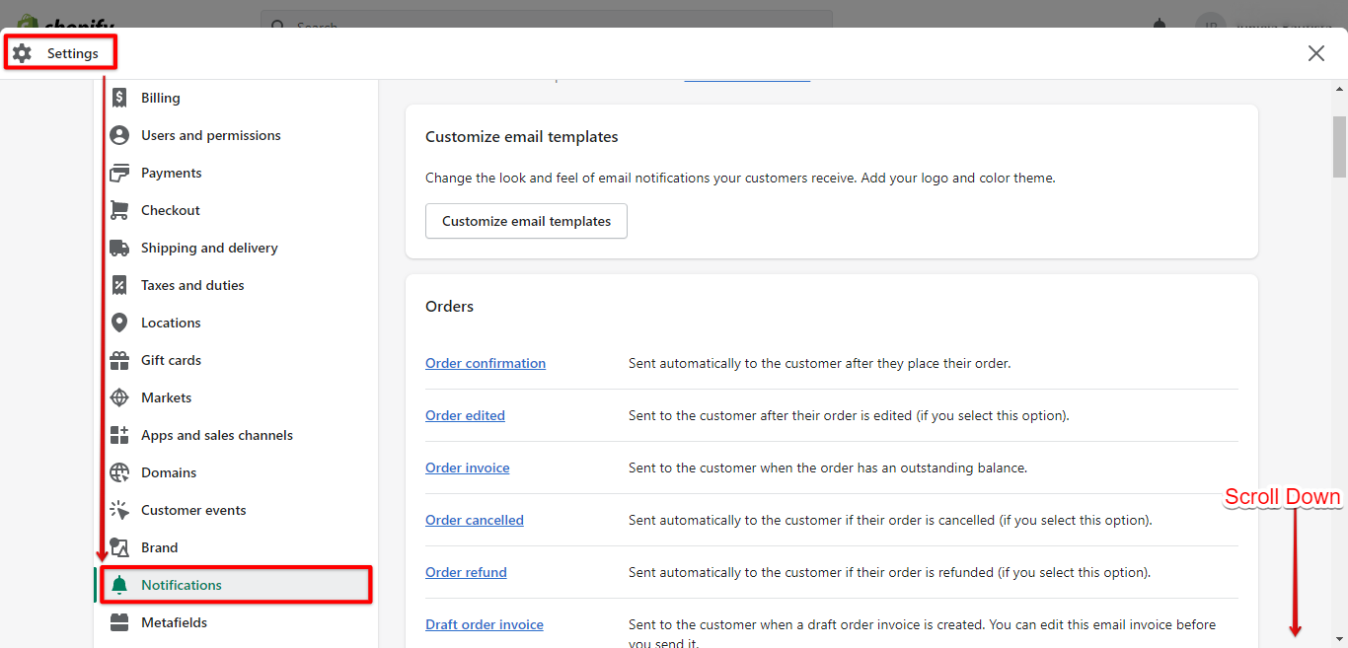This screenshot has height=648, width=1348.
Task: Click the Markets globe icon
Action: [x=119, y=397]
